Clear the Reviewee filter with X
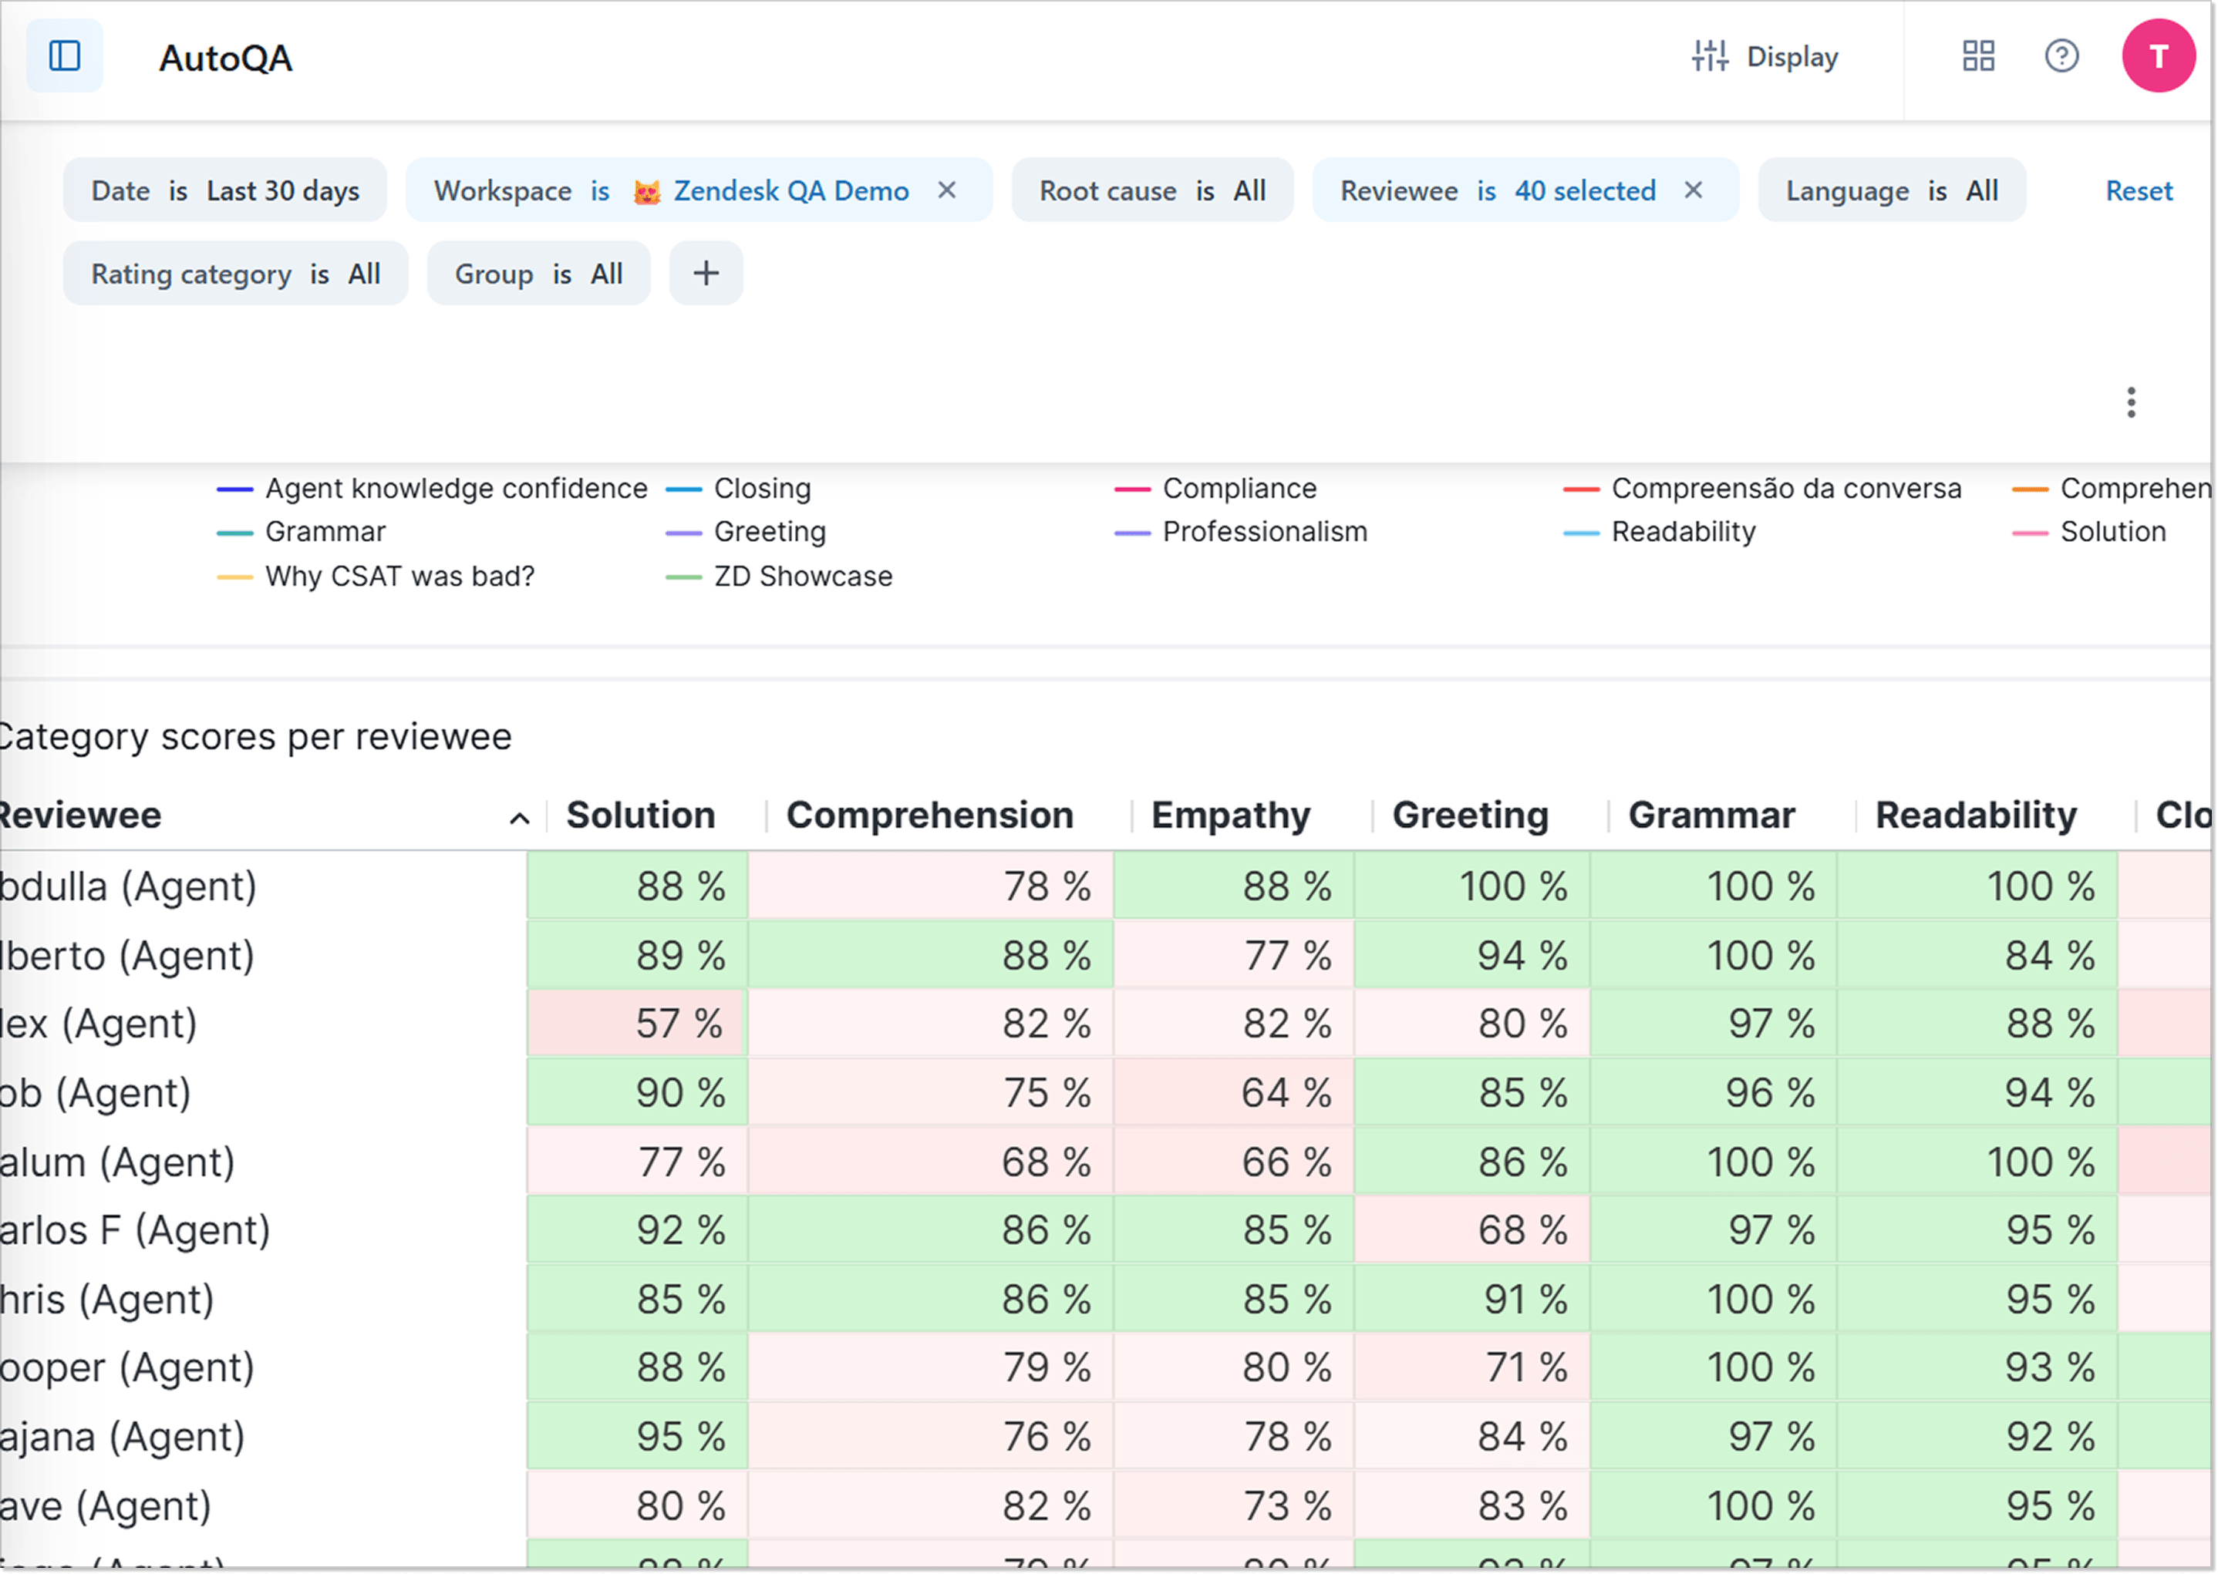This screenshot has width=2218, height=1574. click(x=1694, y=190)
